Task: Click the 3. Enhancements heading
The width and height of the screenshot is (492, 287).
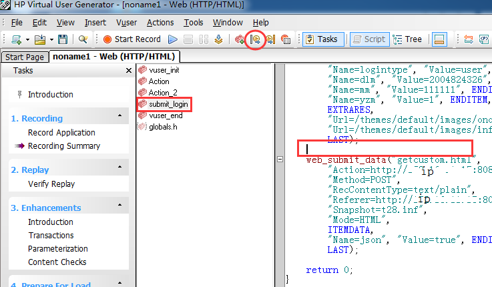Action: 46,208
